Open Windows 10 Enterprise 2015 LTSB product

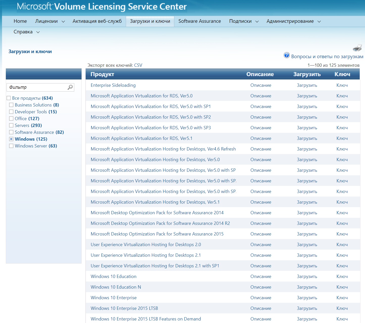(x=124, y=308)
